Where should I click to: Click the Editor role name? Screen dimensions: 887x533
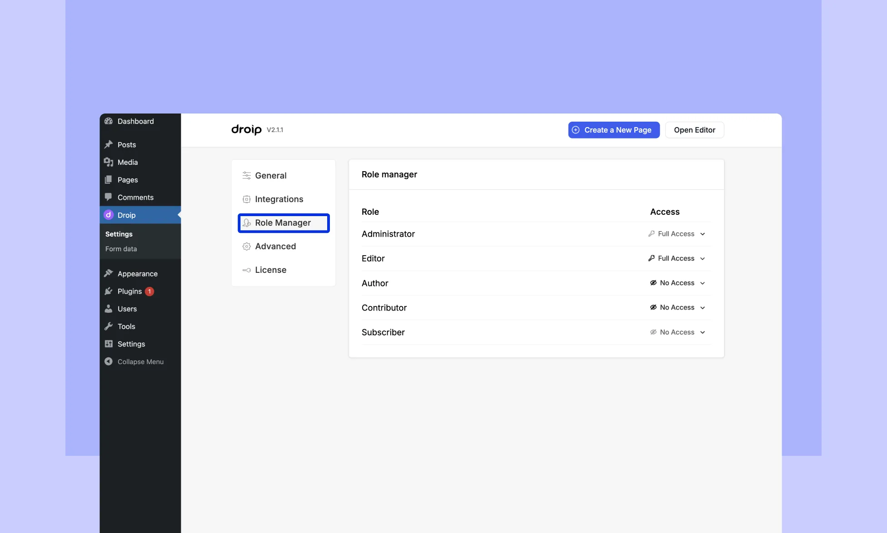373,258
